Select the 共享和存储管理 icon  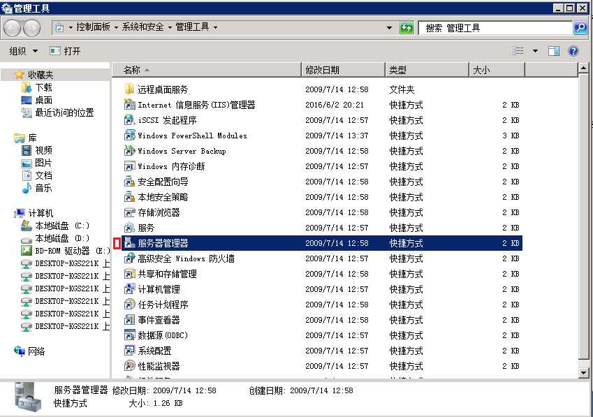coord(129,274)
